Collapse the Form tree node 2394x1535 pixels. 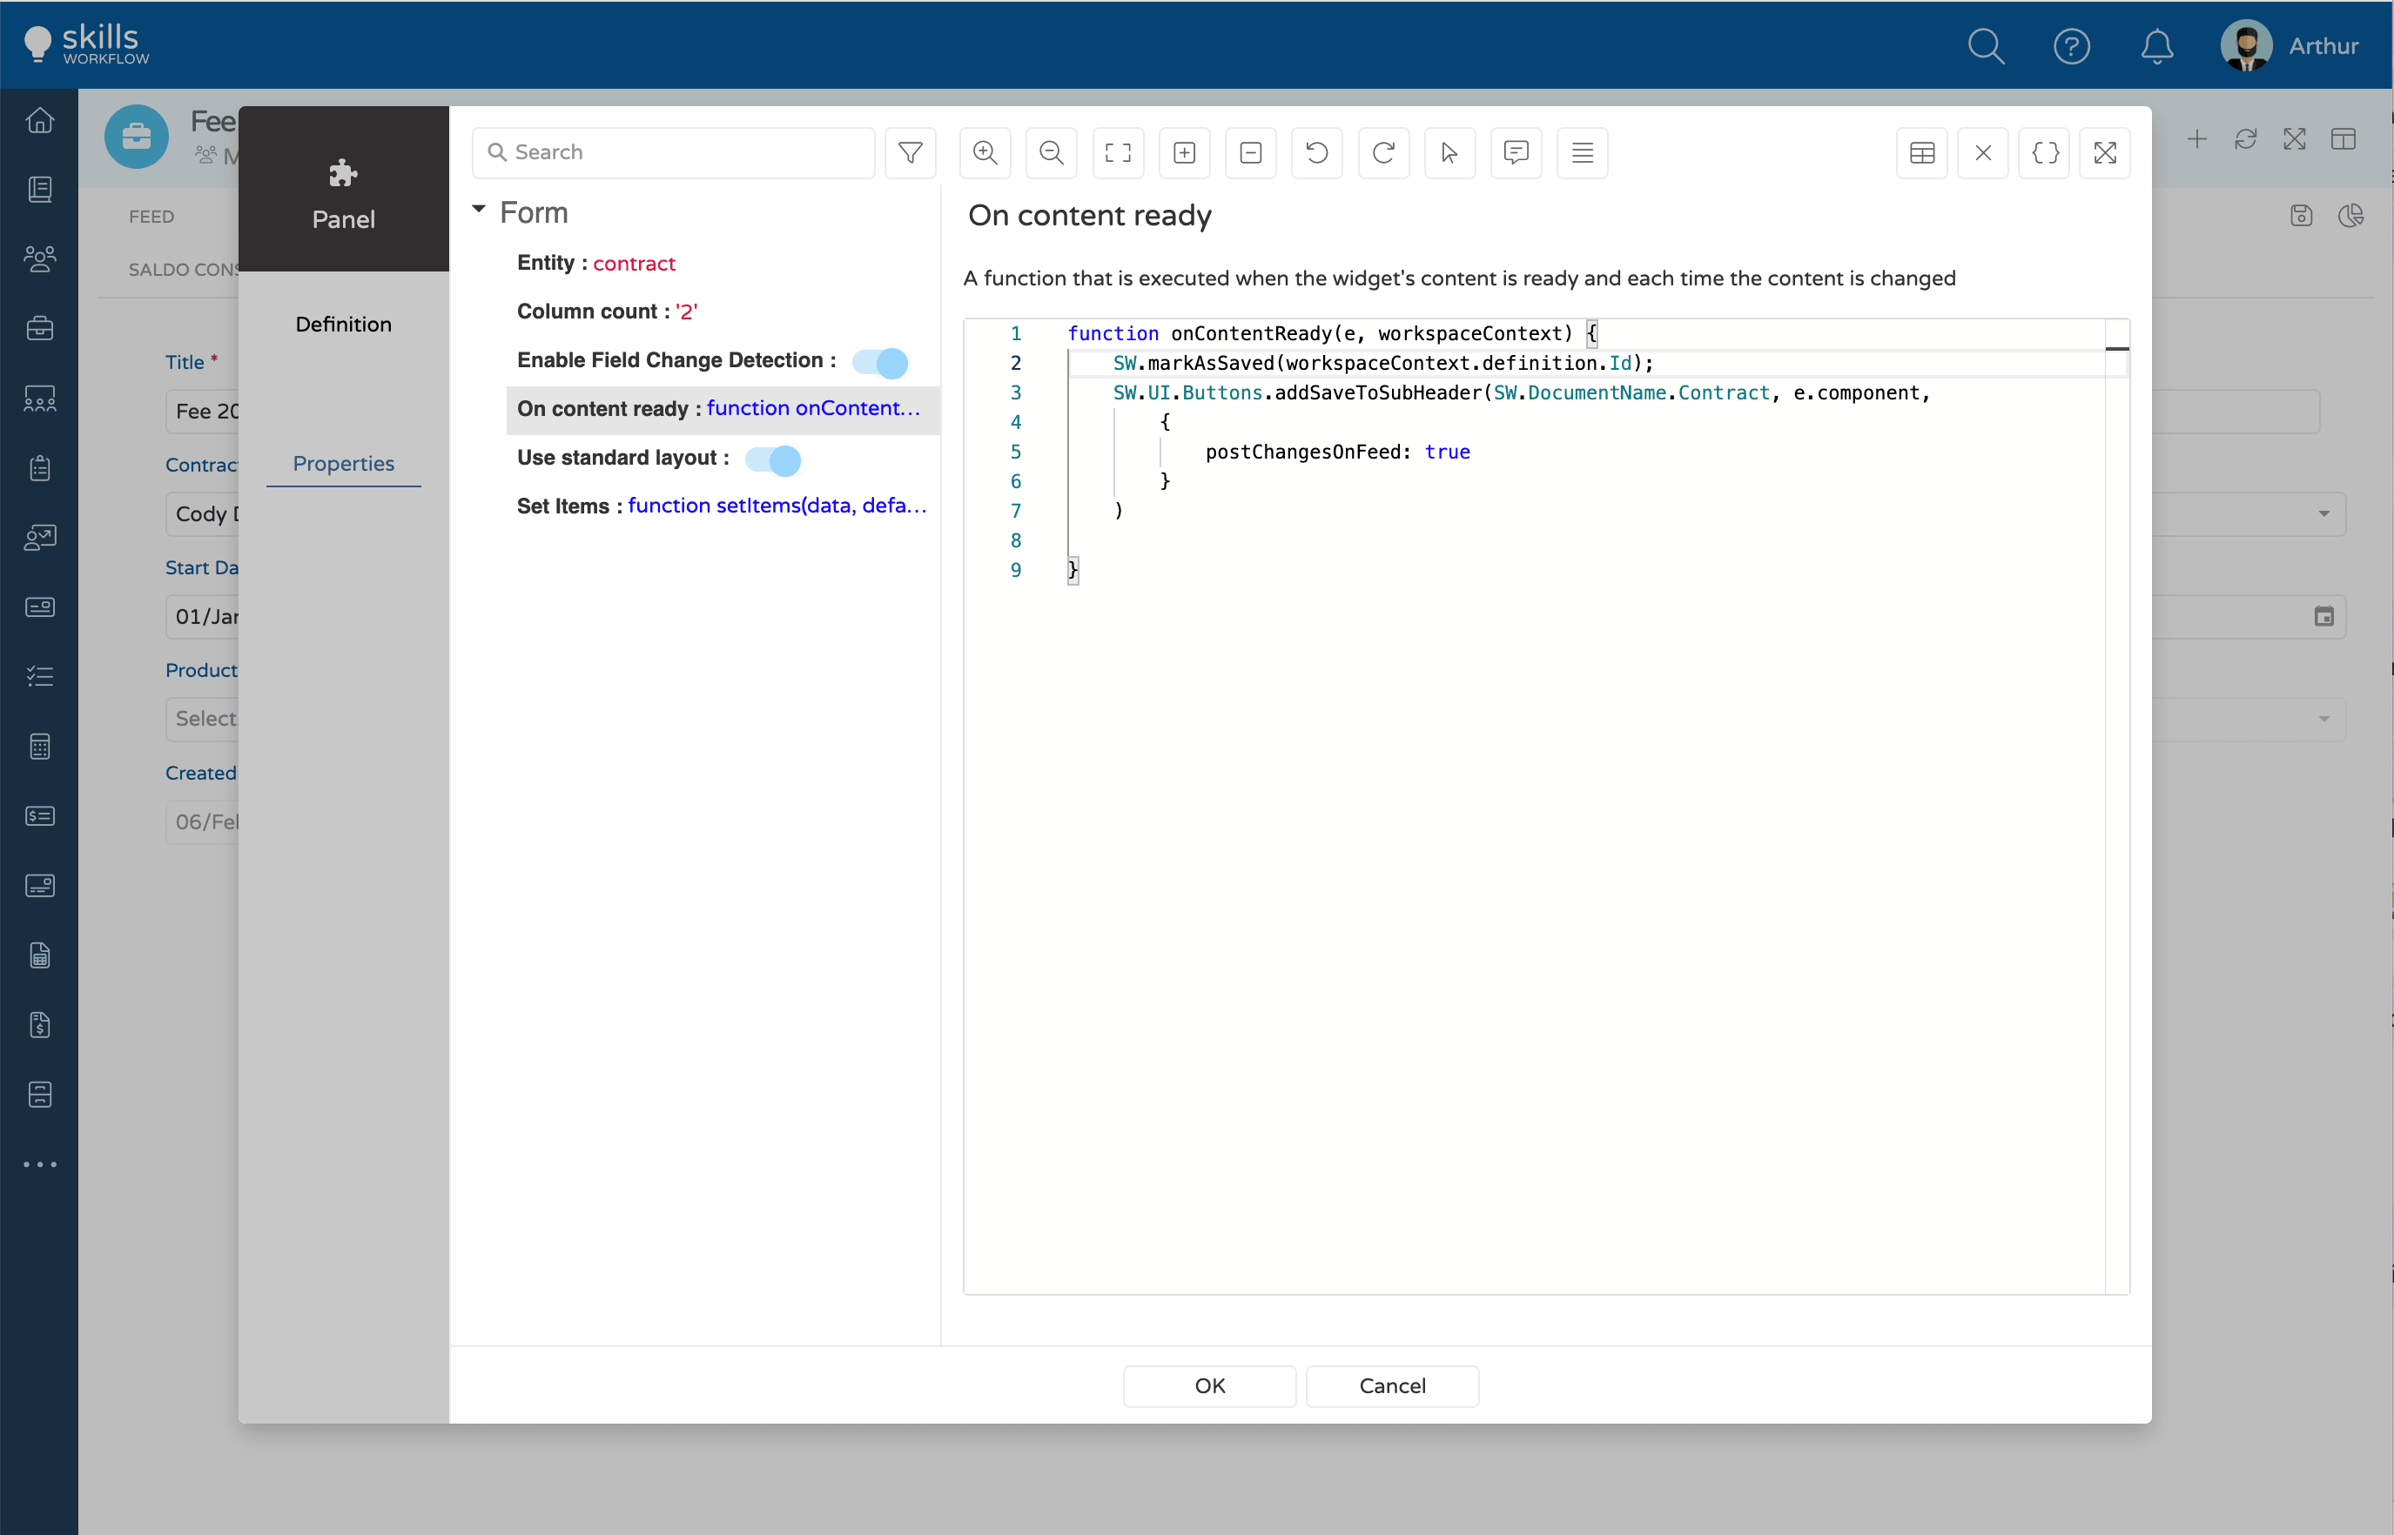point(479,210)
